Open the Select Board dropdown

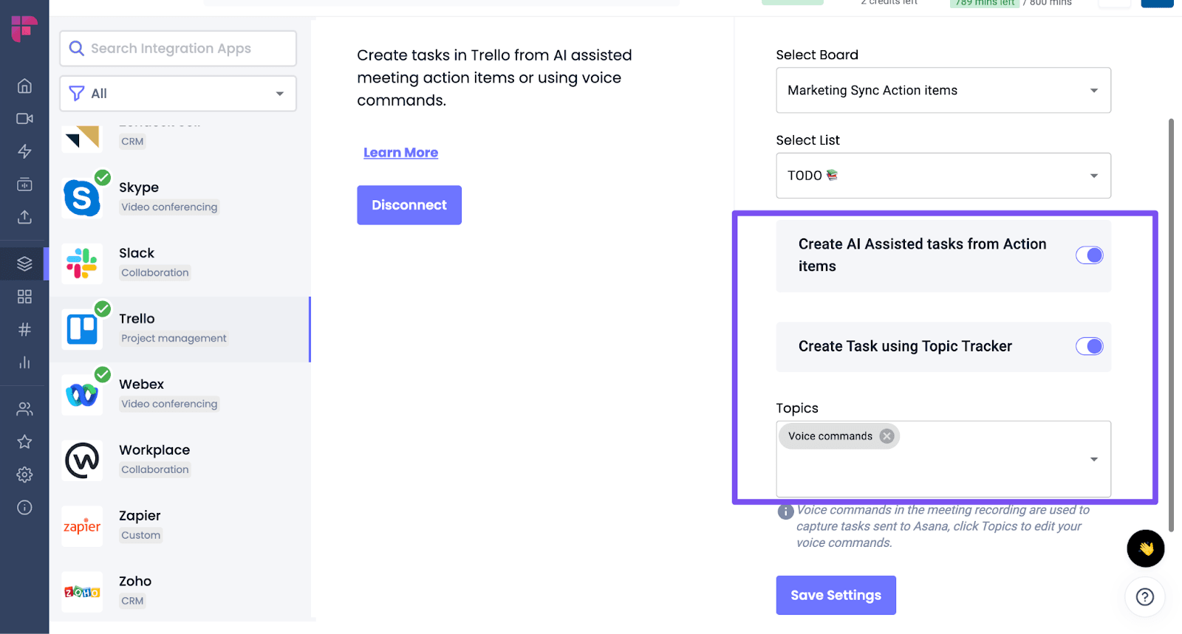tap(943, 90)
